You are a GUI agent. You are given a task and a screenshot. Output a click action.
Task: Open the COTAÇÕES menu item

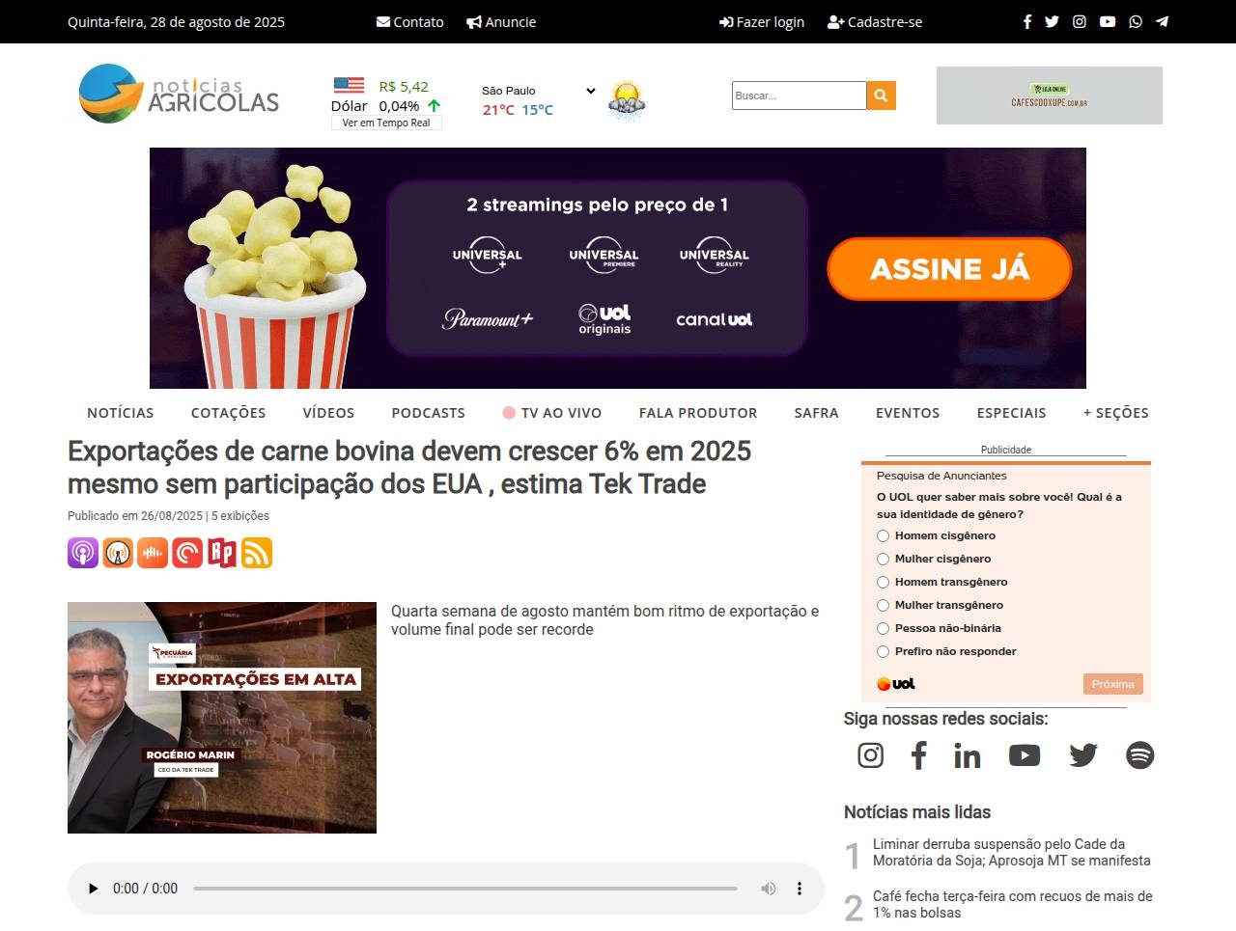coord(228,413)
